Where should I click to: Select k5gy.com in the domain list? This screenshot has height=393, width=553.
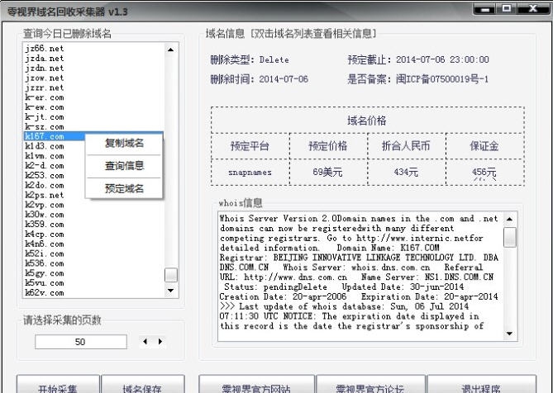45,273
